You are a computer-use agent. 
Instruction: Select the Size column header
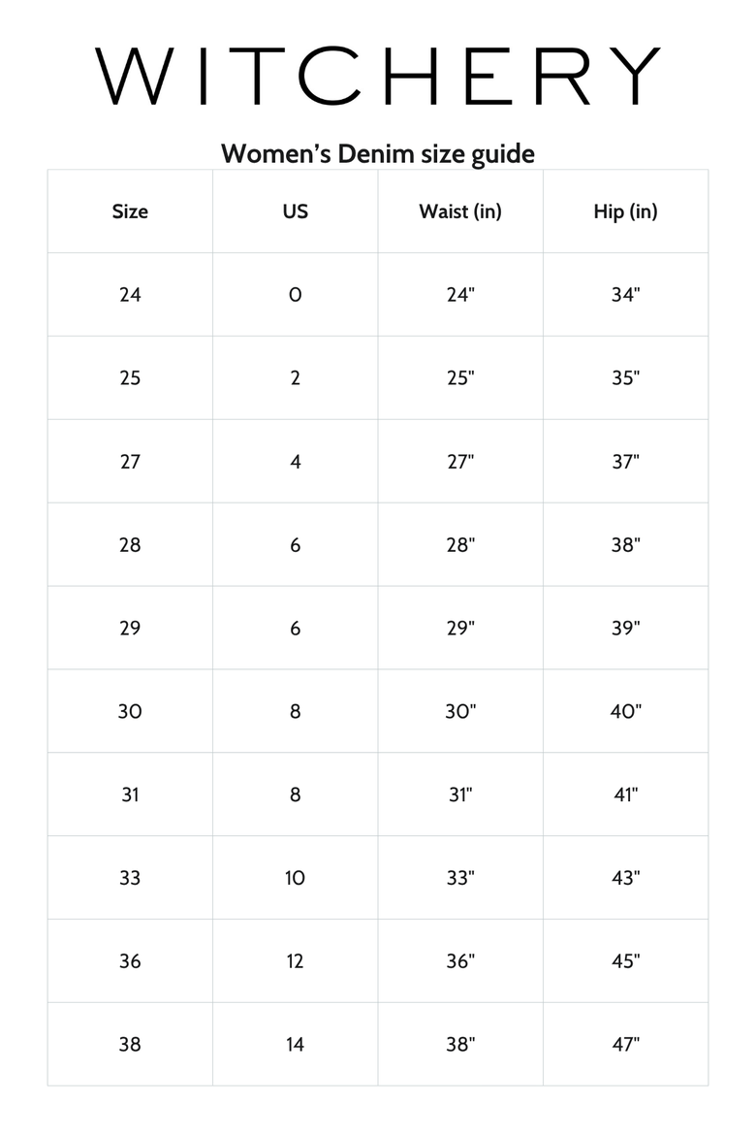tap(130, 211)
